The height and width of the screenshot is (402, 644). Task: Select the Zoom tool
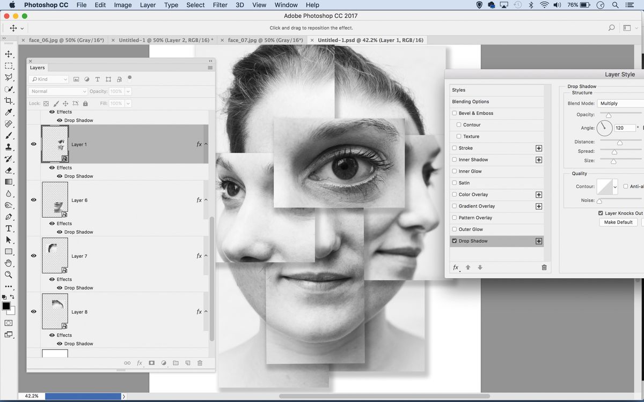9,275
